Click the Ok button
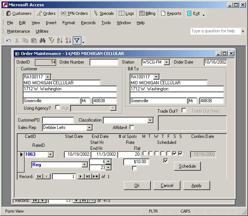248x216 pixels. (137, 186)
